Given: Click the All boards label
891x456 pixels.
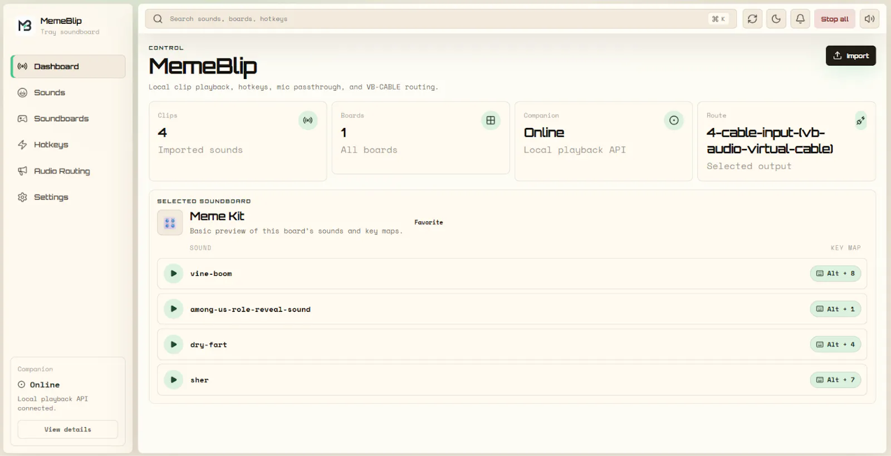Looking at the screenshot, I should point(369,150).
